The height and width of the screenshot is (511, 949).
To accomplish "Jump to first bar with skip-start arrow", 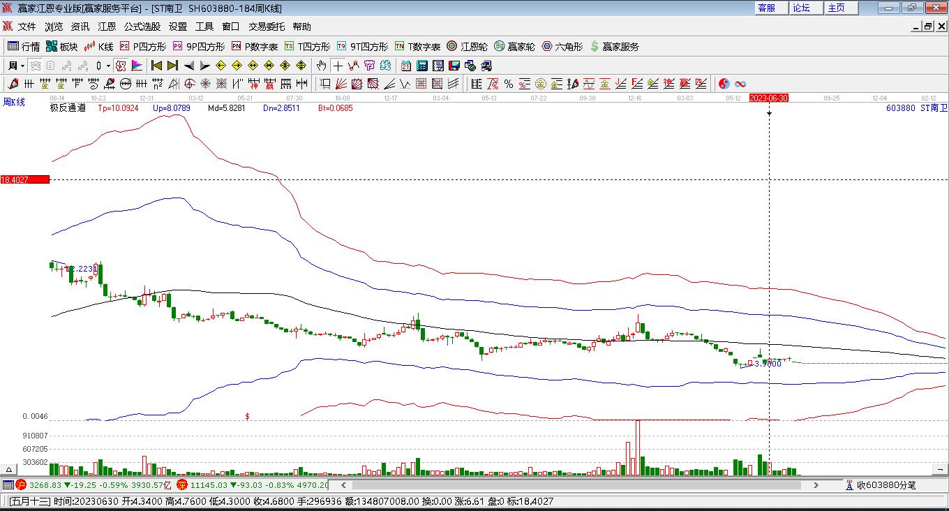I will tap(156, 66).
